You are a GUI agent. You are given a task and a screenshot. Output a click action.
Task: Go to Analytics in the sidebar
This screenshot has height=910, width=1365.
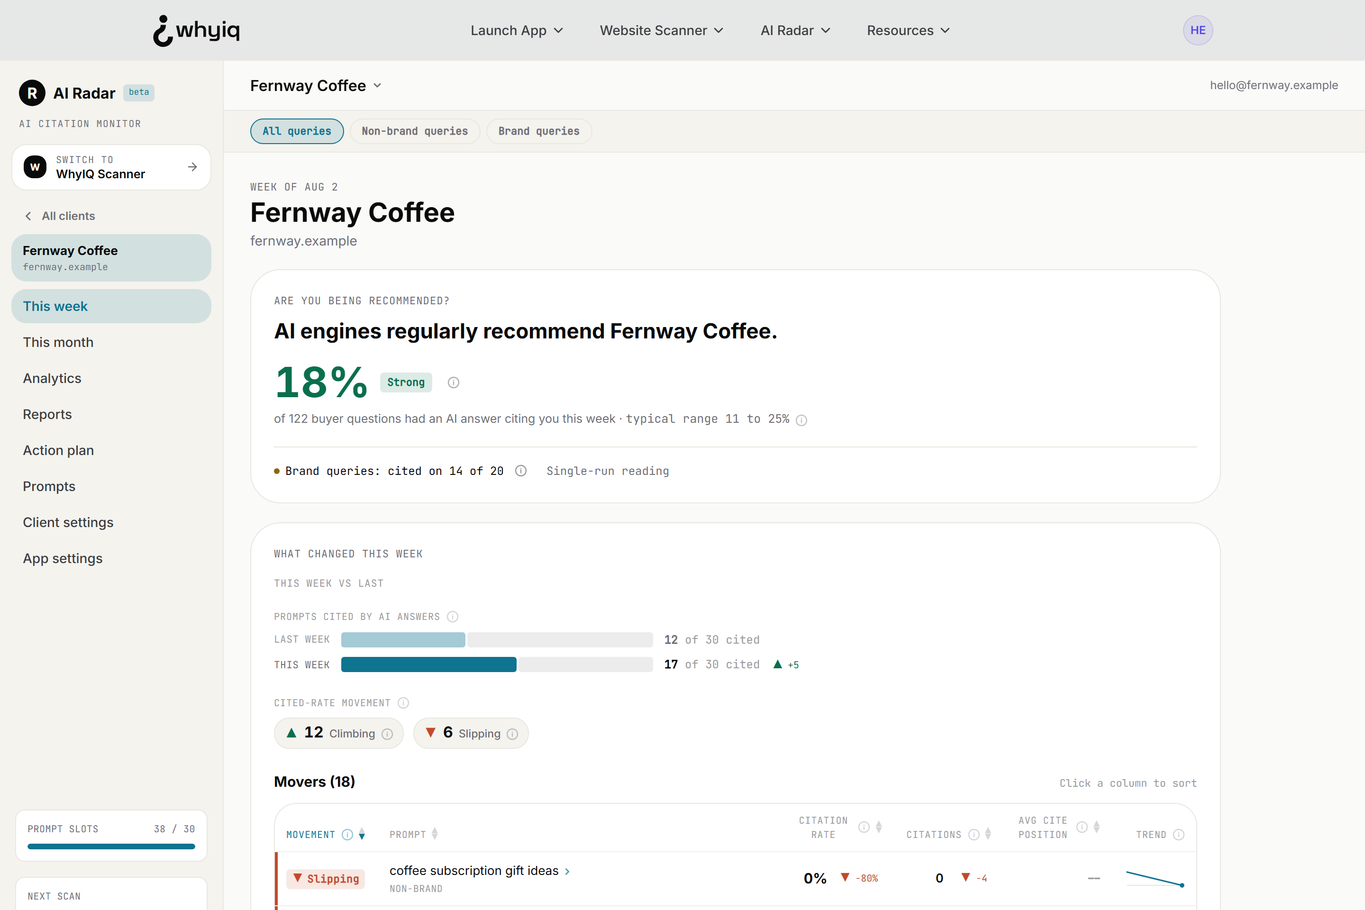coord(111,378)
